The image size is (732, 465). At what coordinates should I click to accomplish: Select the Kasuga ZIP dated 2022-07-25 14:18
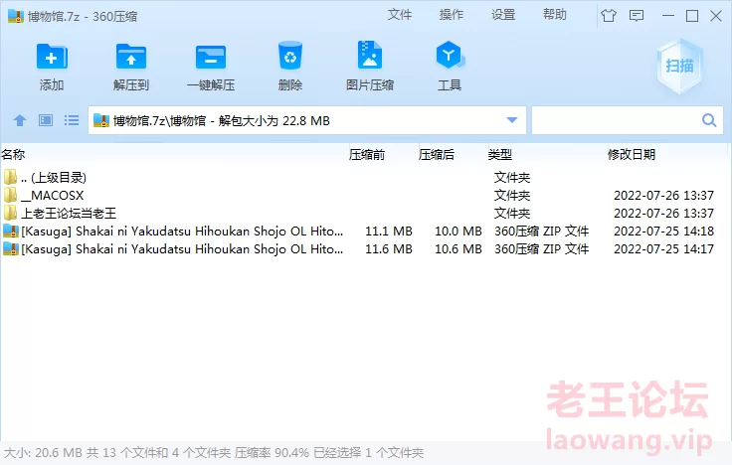[182, 231]
